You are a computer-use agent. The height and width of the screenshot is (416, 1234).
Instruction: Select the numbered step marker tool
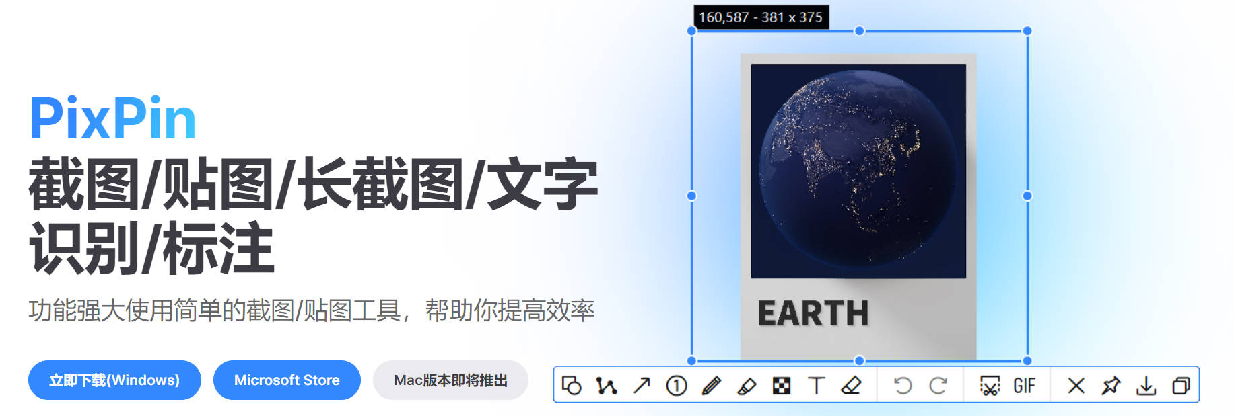pyautogui.click(x=677, y=386)
